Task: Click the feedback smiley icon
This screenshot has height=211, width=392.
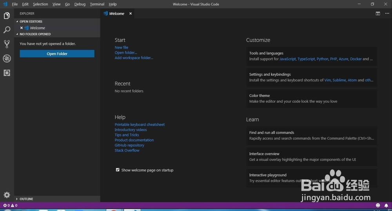Action: click(378, 205)
